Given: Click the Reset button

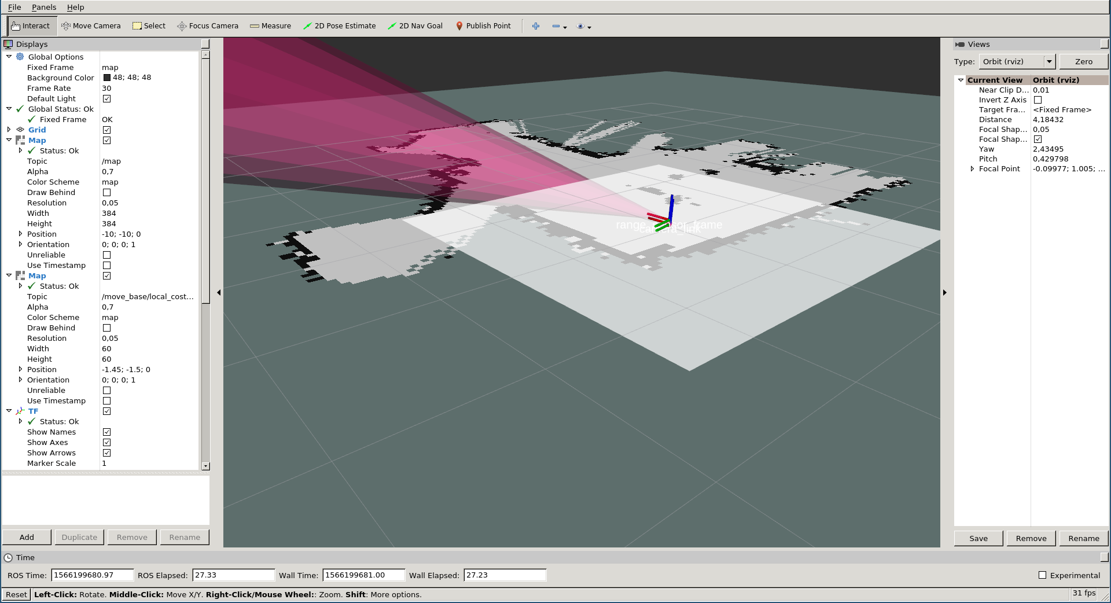Looking at the screenshot, I should pos(16,594).
